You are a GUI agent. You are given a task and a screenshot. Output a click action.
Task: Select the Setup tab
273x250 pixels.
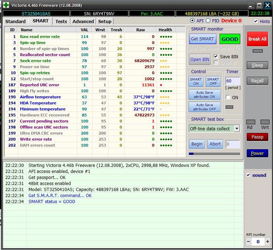click(x=105, y=21)
